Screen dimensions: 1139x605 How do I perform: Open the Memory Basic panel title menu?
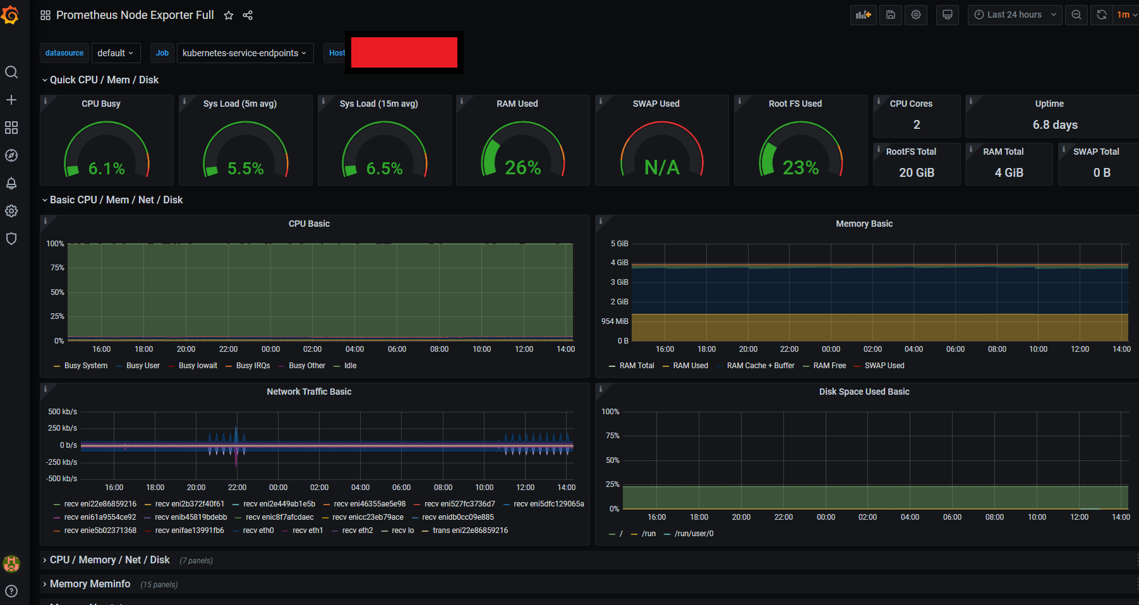[864, 224]
